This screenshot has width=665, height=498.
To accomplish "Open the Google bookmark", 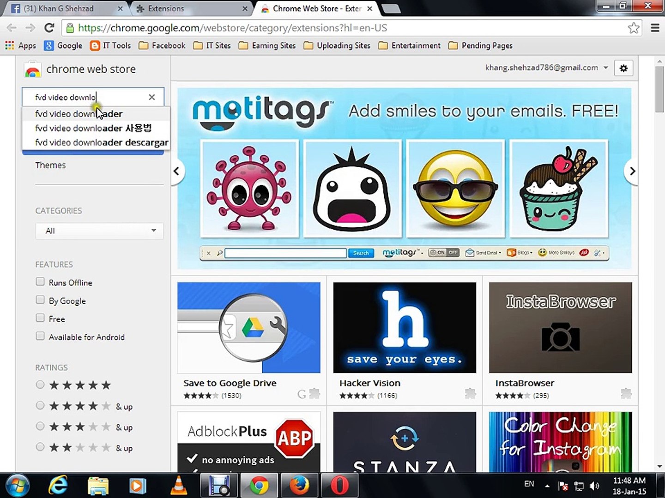I will pyautogui.click(x=63, y=46).
